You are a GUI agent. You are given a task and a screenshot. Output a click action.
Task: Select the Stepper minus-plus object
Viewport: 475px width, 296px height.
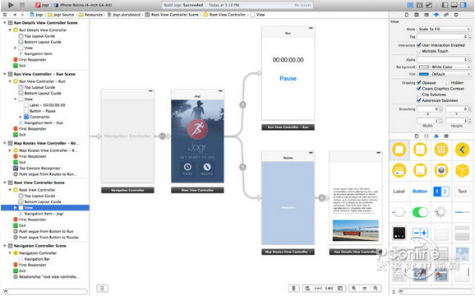420,233
